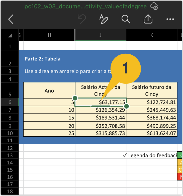This screenshot has height=196, width=183.
Task: Select cell containing $252,708.58
Action: (x=101, y=125)
